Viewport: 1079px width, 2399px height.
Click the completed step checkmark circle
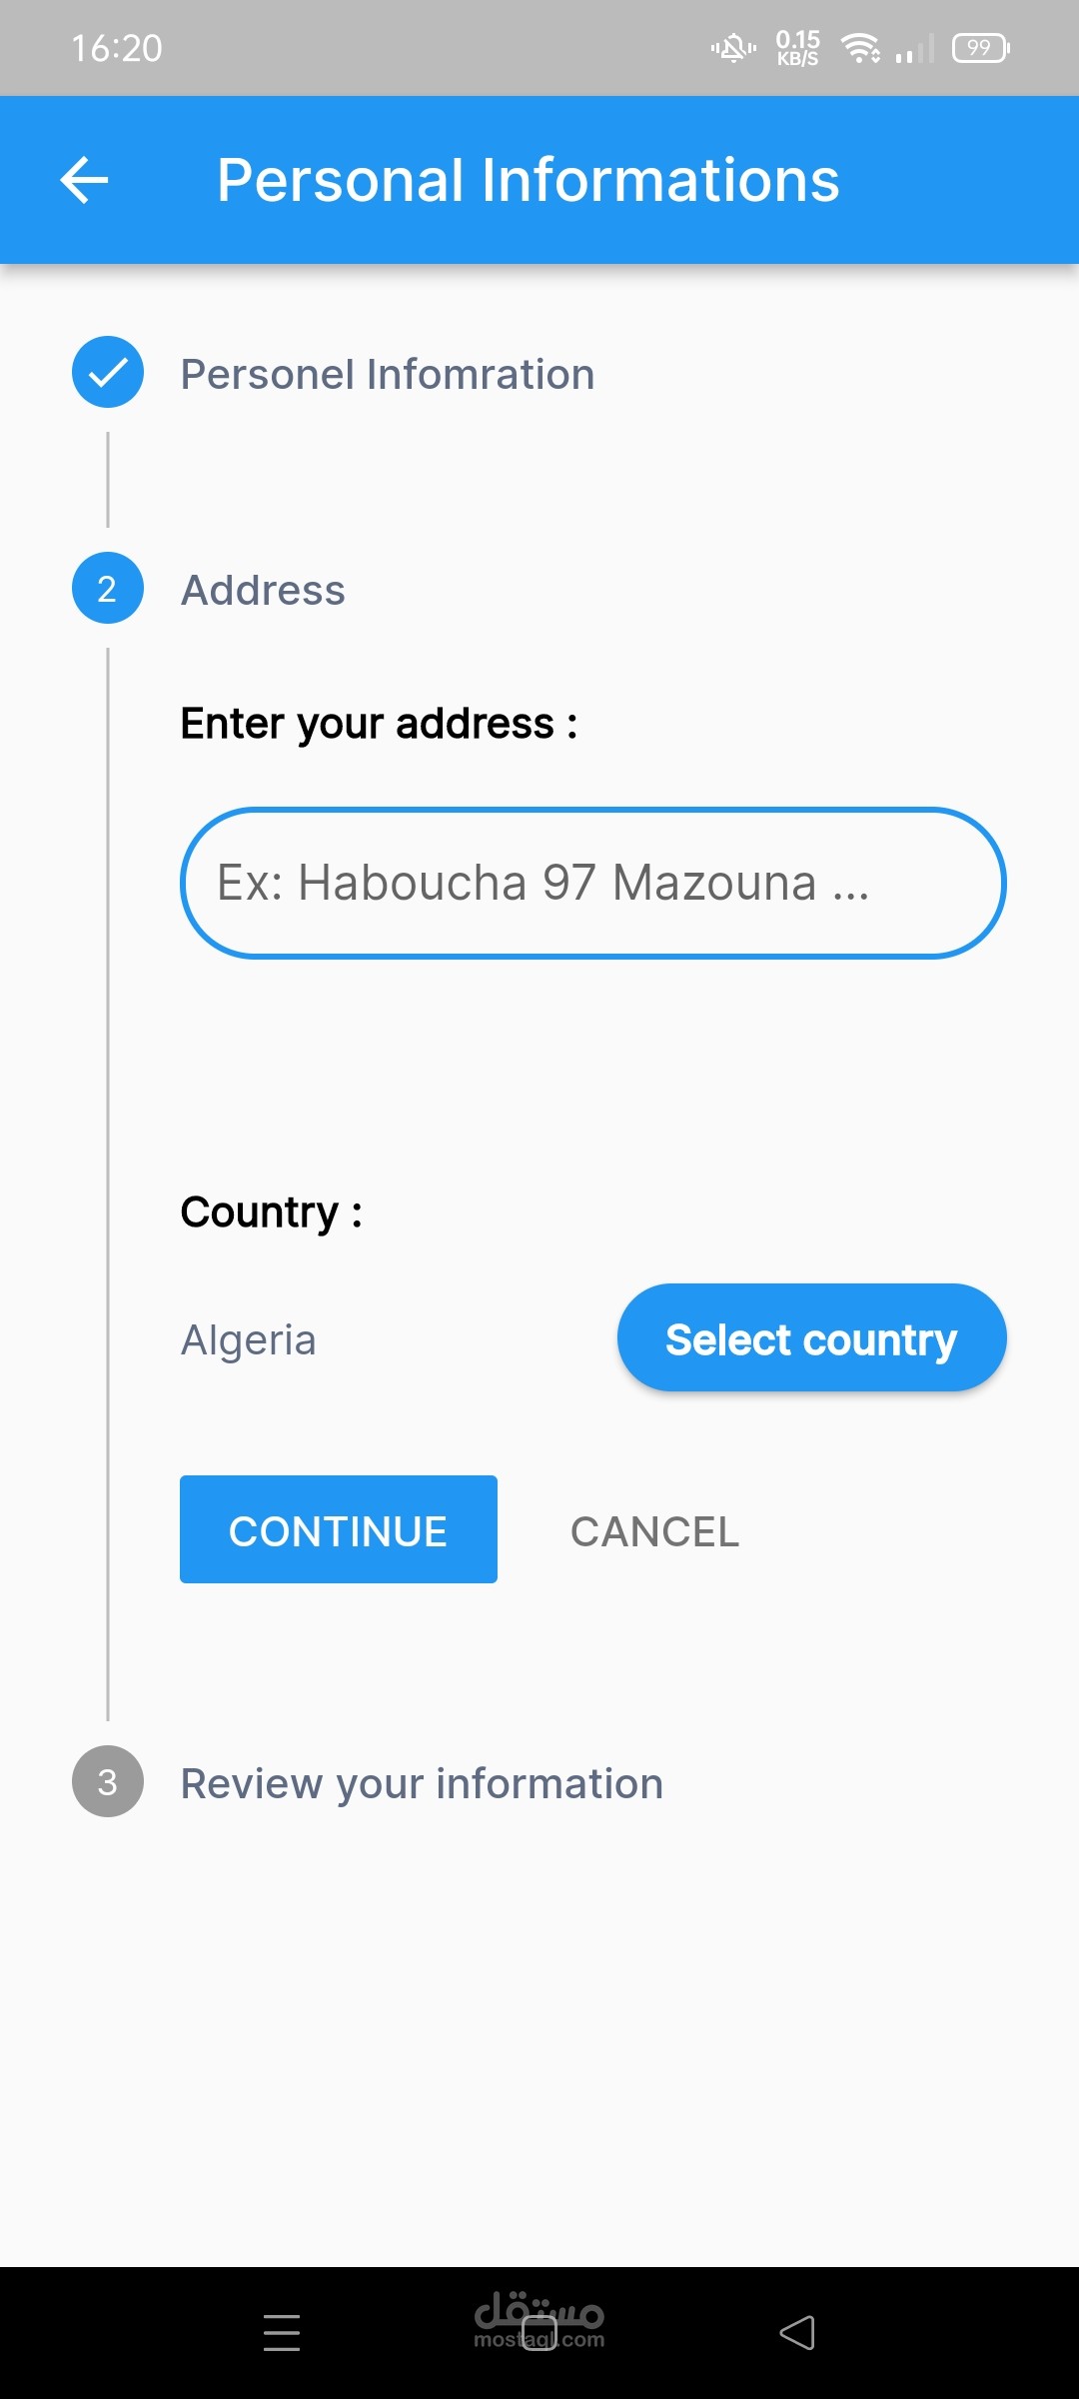pos(108,373)
